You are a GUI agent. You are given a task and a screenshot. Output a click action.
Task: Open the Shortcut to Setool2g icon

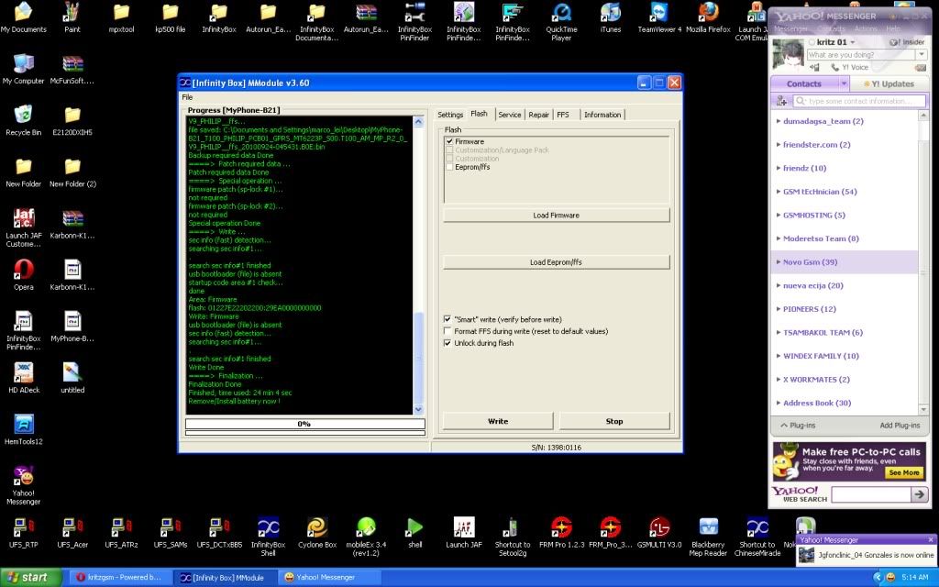513,536
